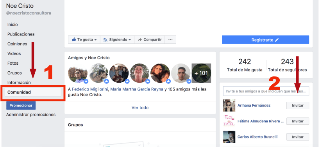Open Arihana Fernández's profile name
320x147 pixels.
pyautogui.click(x=254, y=105)
